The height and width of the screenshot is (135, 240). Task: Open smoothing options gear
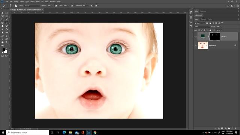(91, 6)
